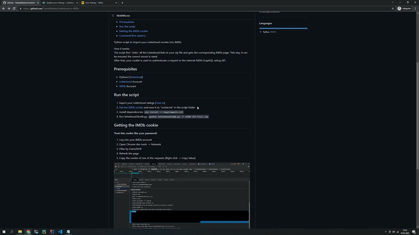Image resolution: width=419 pixels, height=235 pixels.
Task: Switch to the Your Ratings IMDb tab
Action: 99,3
